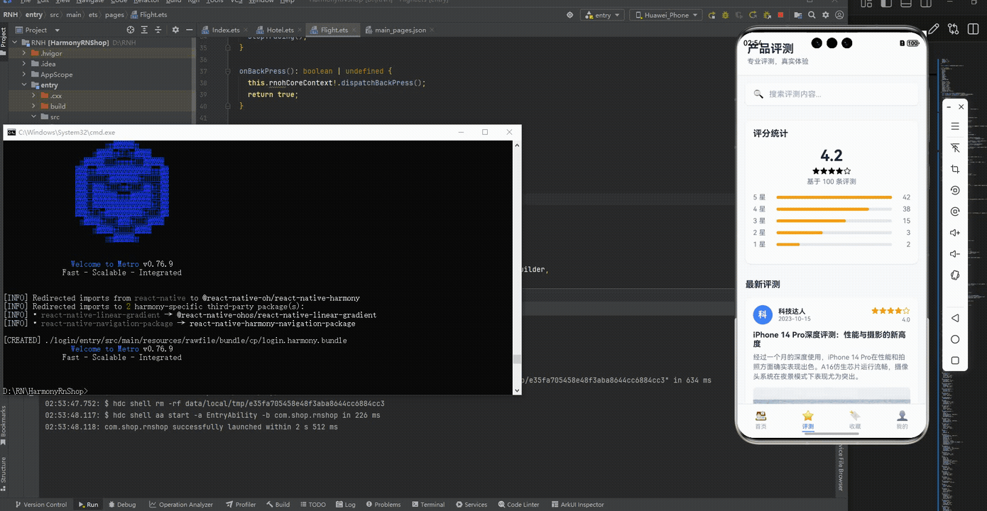Click the emulator home circle button
The height and width of the screenshot is (511, 987).
click(x=955, y=339)
